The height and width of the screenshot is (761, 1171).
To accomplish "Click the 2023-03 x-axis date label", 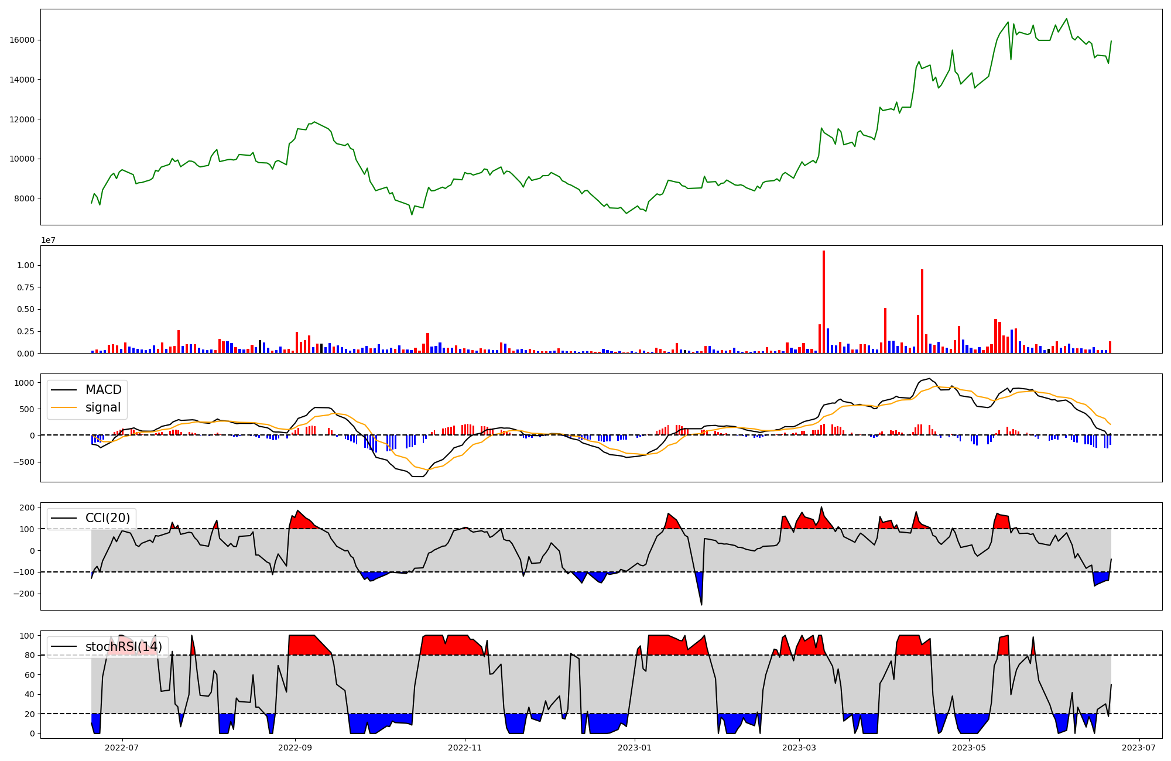I will tap(799, 748).
